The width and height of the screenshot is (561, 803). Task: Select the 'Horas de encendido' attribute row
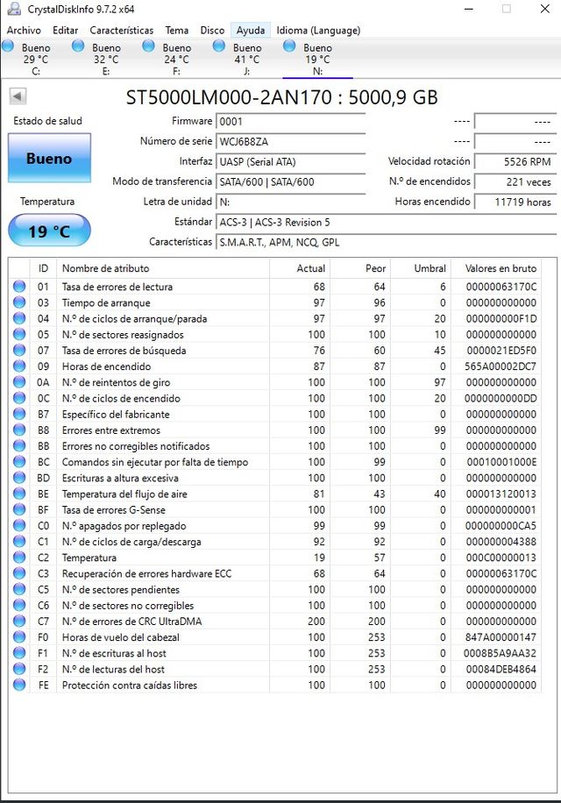pos(280,366)
